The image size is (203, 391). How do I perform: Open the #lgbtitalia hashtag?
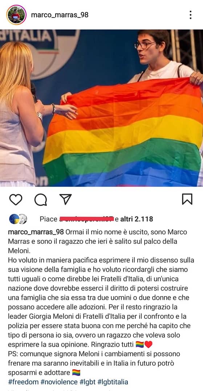(x=113, y=382)
